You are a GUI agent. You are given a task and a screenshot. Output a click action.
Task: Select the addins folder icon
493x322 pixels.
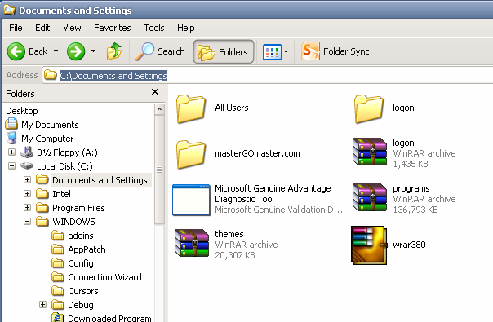point(58,236)
